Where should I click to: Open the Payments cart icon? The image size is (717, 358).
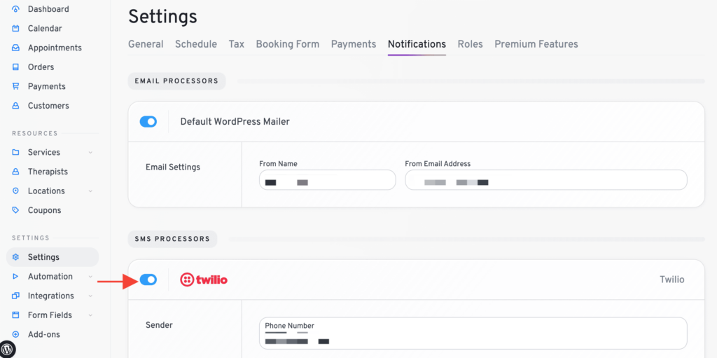point(15,86)
